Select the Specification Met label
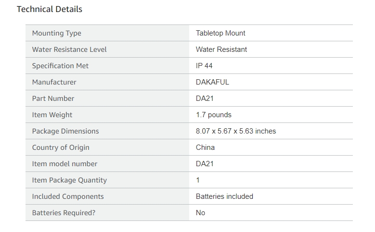The height and width of the screenshot is (232, 375). click(60, 66)
